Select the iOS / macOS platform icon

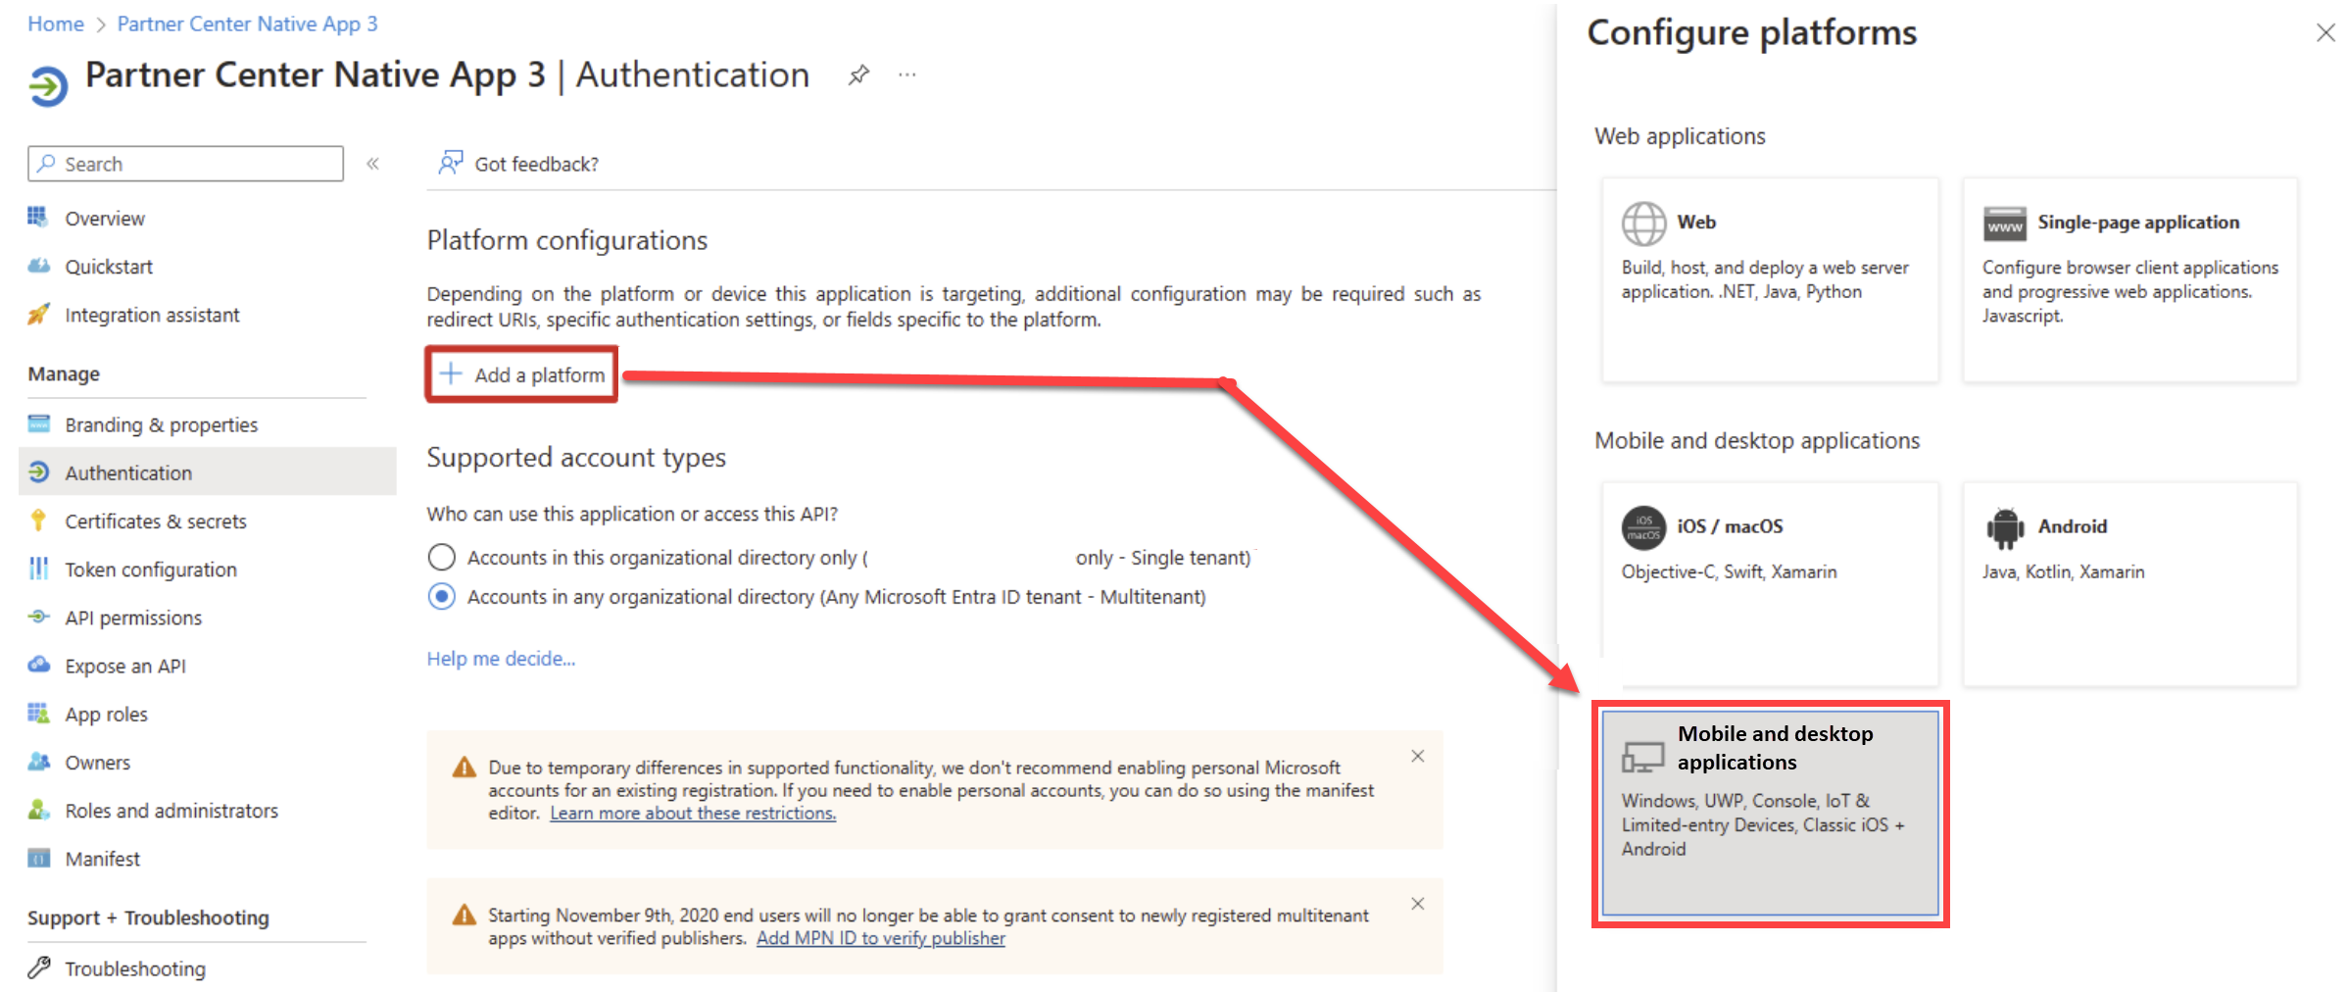tap(1643, 527)
